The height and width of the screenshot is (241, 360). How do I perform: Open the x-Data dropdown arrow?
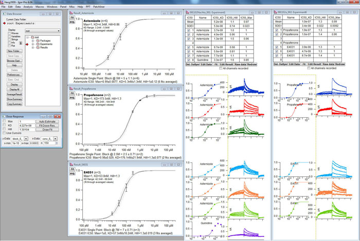click(56, 139)
